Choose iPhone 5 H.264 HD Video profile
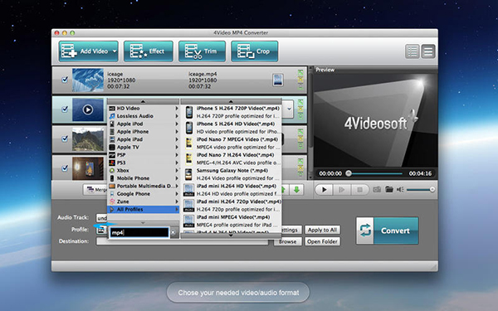 pos(232,128)
